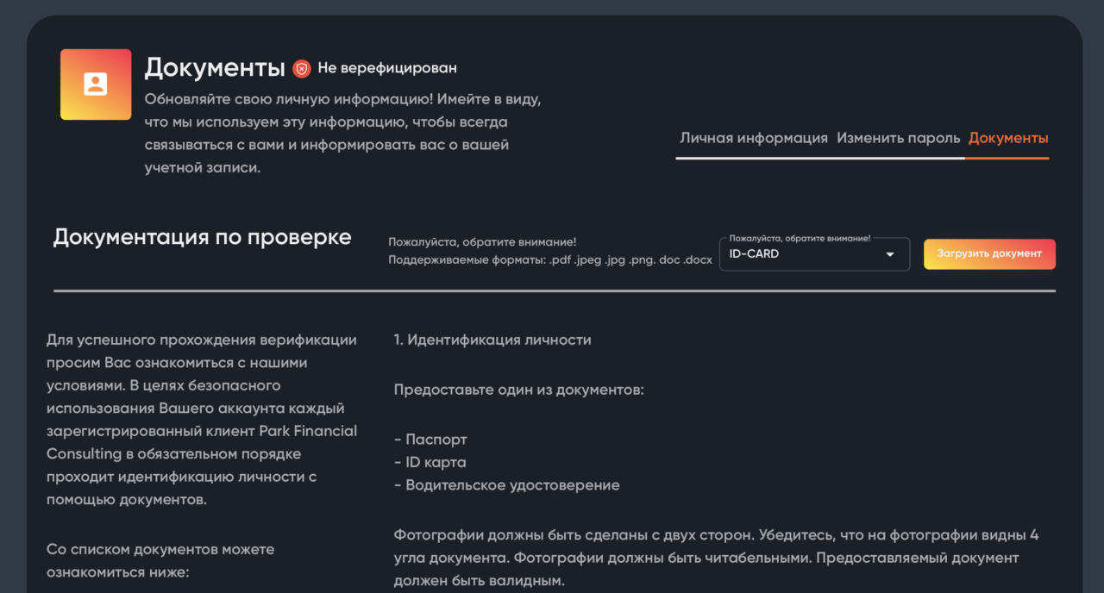This screenshot has height=593, width=1104.
Task: Click the Документация по проверке heading
Action: (x=202, y=237)
